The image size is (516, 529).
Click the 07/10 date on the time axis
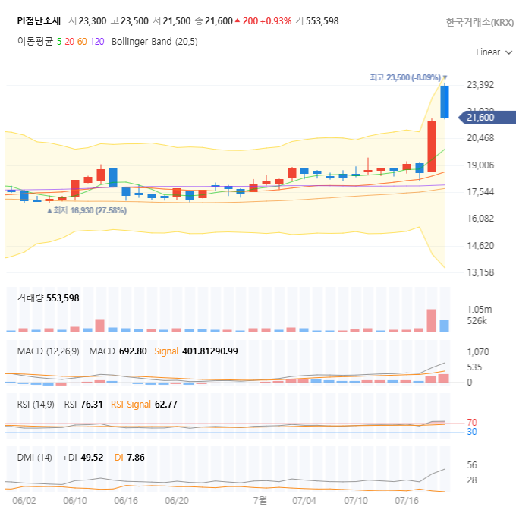click(x=355, y=501)
